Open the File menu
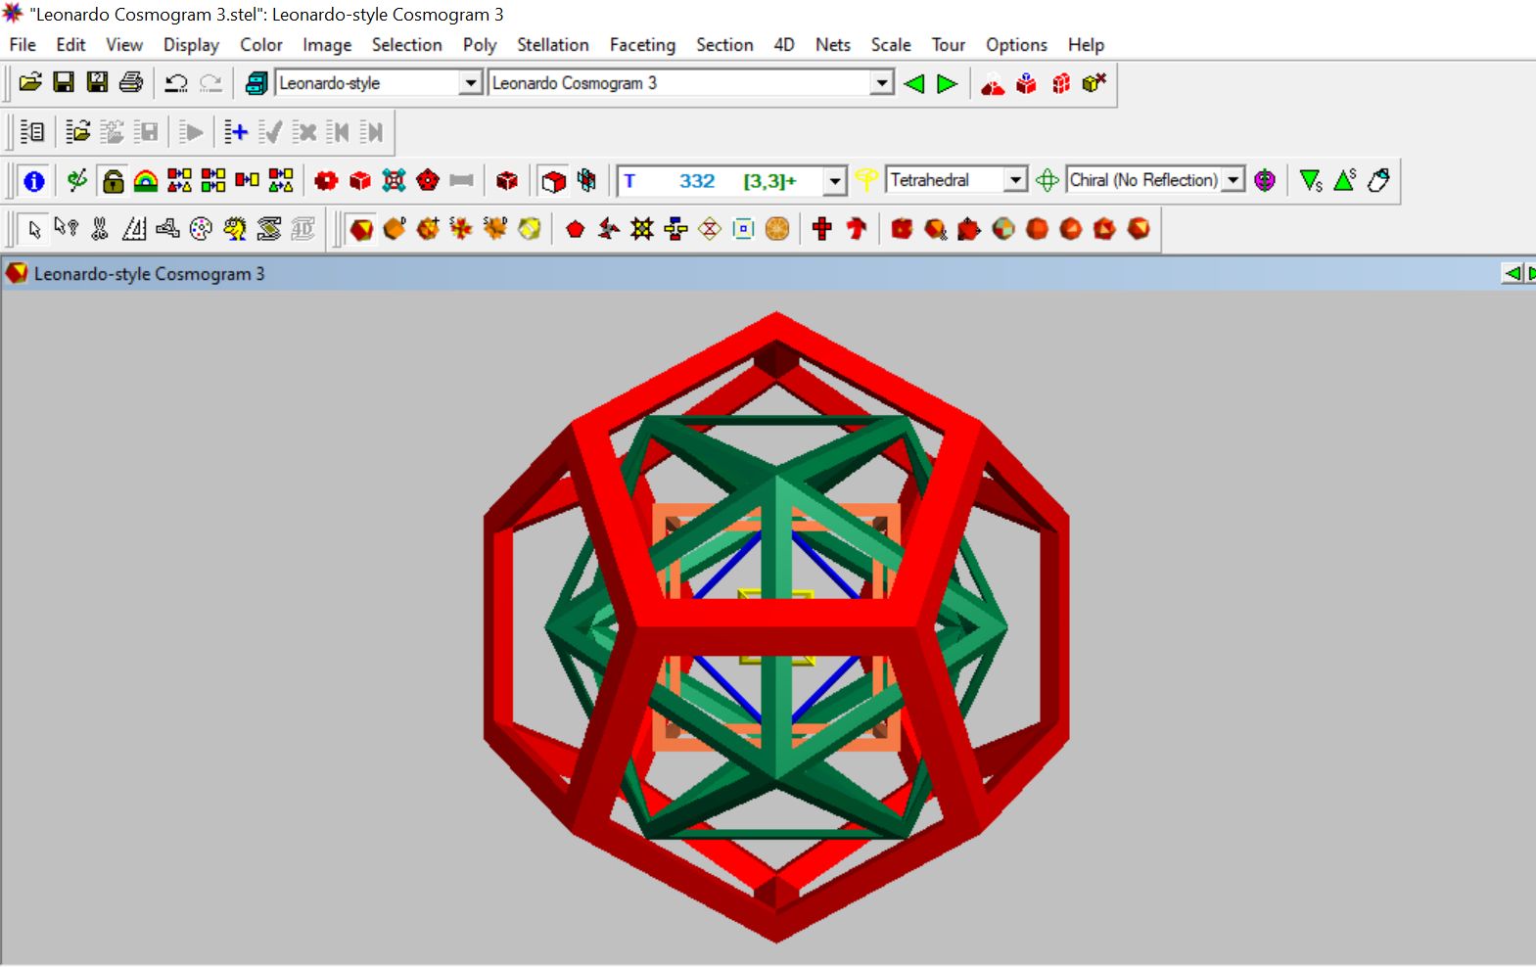 pyautogui.click(x=23, y=45)
